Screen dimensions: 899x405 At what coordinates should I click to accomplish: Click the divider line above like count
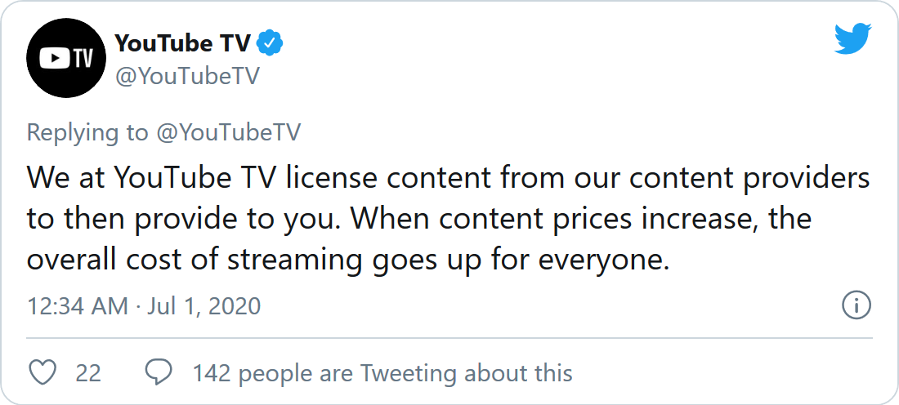[x=449, y=337]
